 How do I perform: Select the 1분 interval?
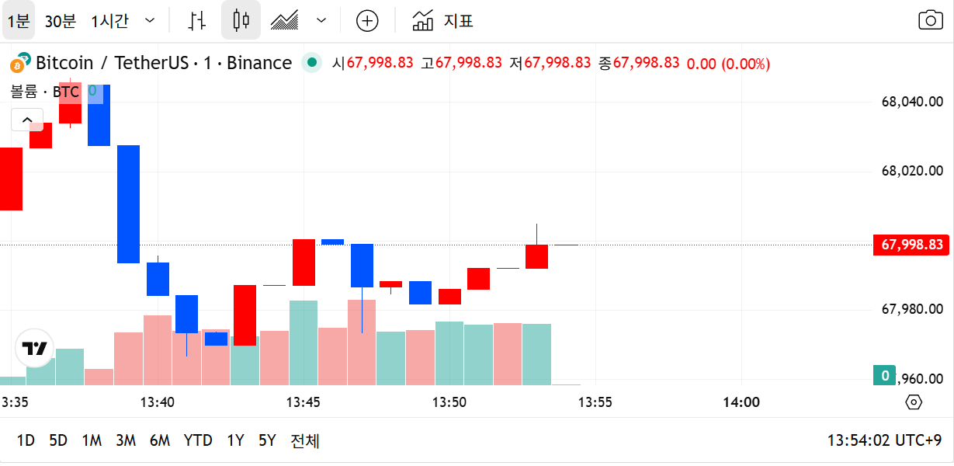click(17, 20)
